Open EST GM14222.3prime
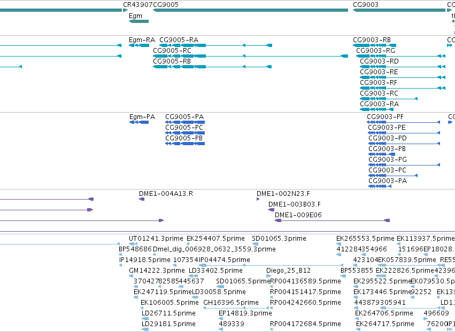Screen dimensions: 455x332 (x=157, y=271)
